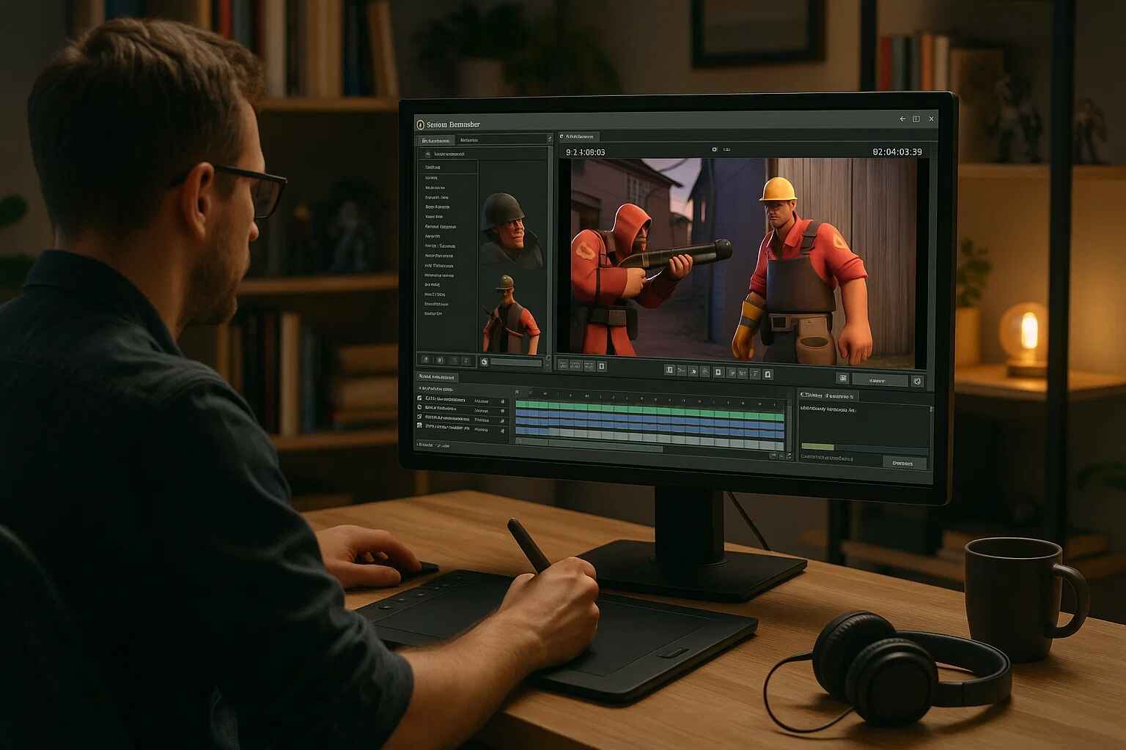This screenshot has width=1126, height=750.
Task: Click icon left of the wide viewport button
Action: (842, 378)
